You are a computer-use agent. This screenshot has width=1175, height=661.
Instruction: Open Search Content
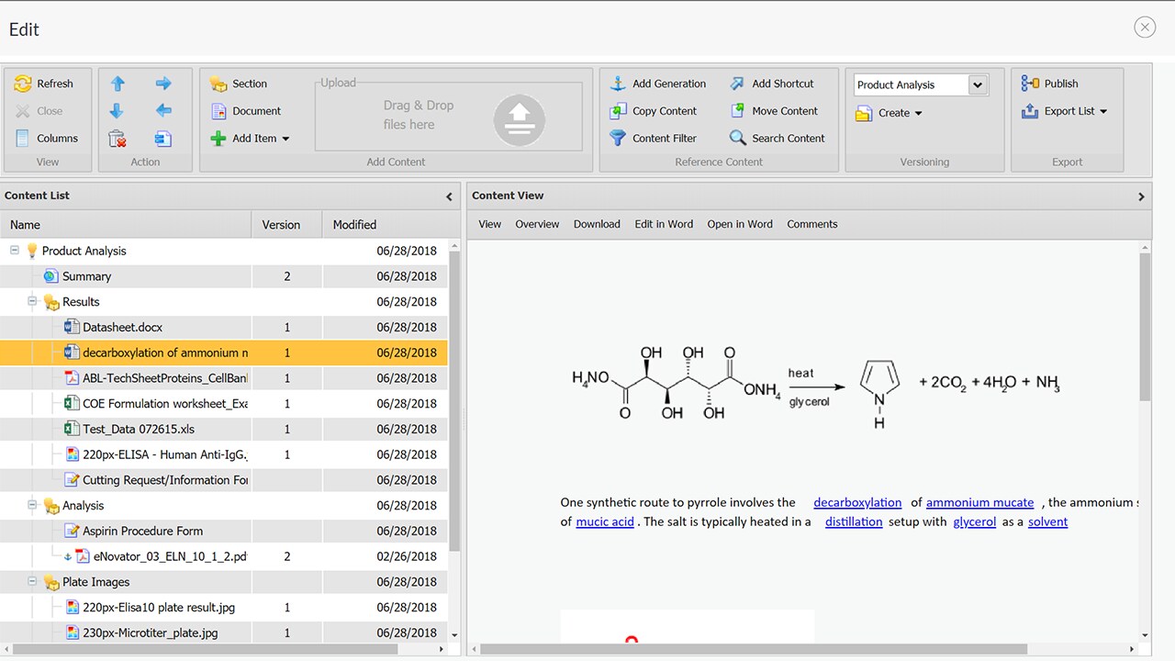click(778, 139)
